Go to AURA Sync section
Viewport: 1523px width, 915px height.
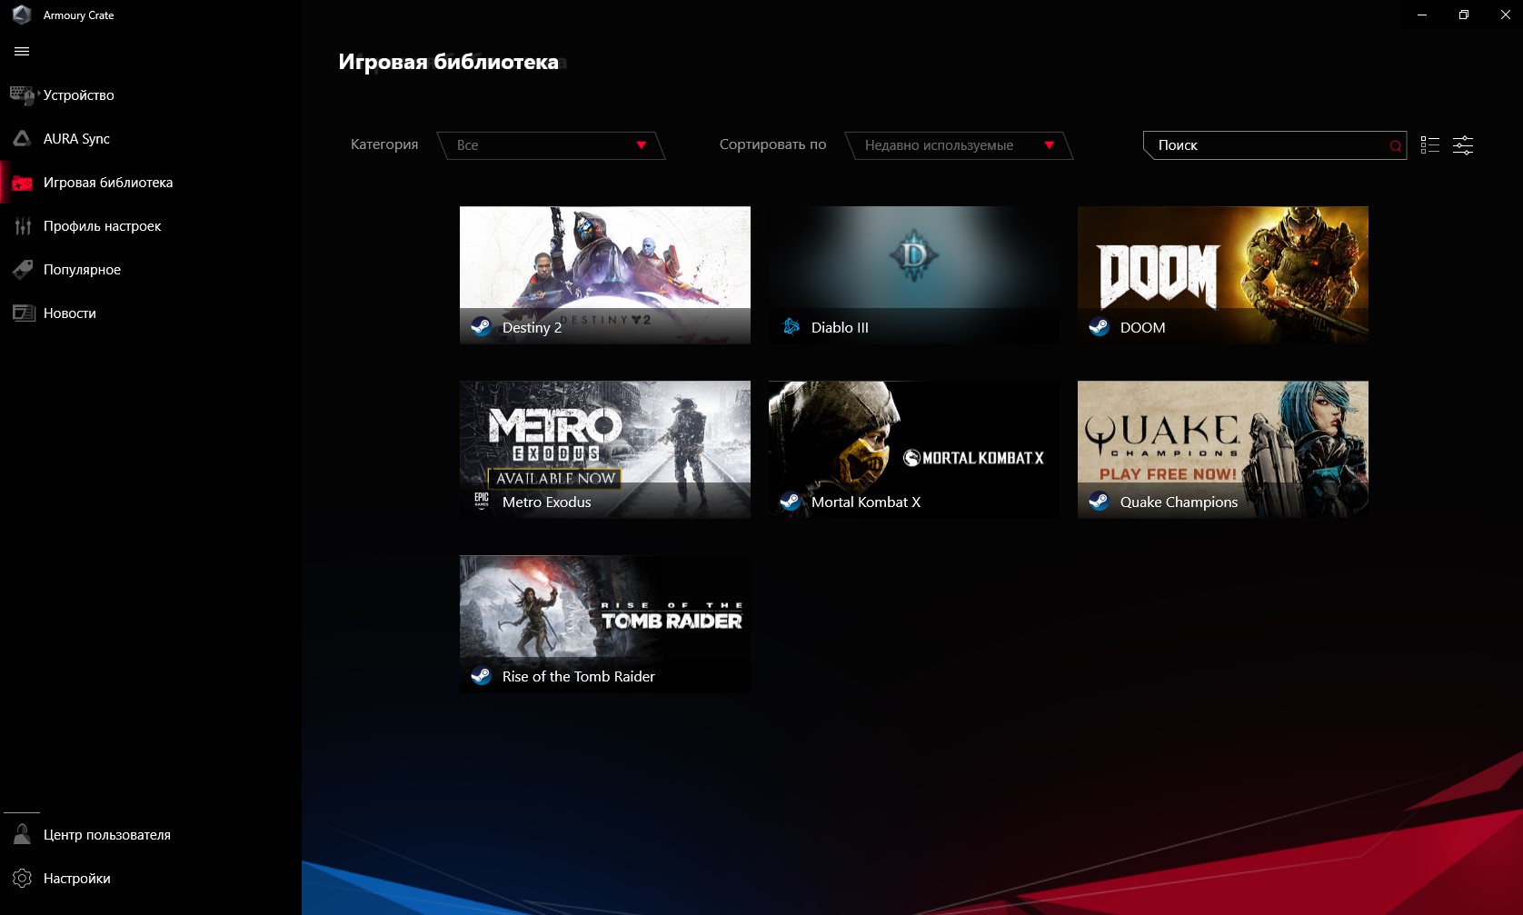click(x=151, y=138)
